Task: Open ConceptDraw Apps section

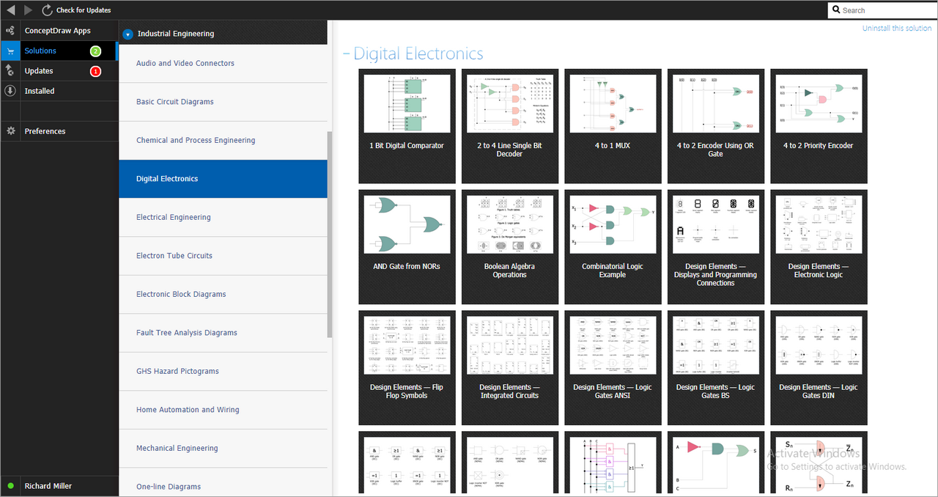Action: (x=58, y=31)
